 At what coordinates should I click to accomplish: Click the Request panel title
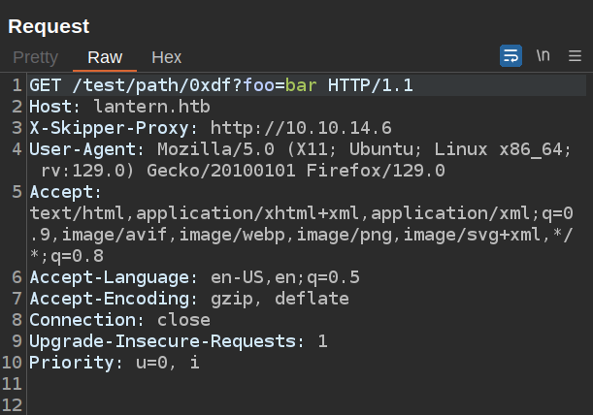(49, 26)
